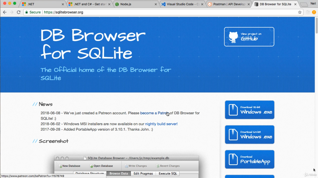318x178 pixels.
Task: Click the orange alert icon in toolbar
Action: point(314,12)
